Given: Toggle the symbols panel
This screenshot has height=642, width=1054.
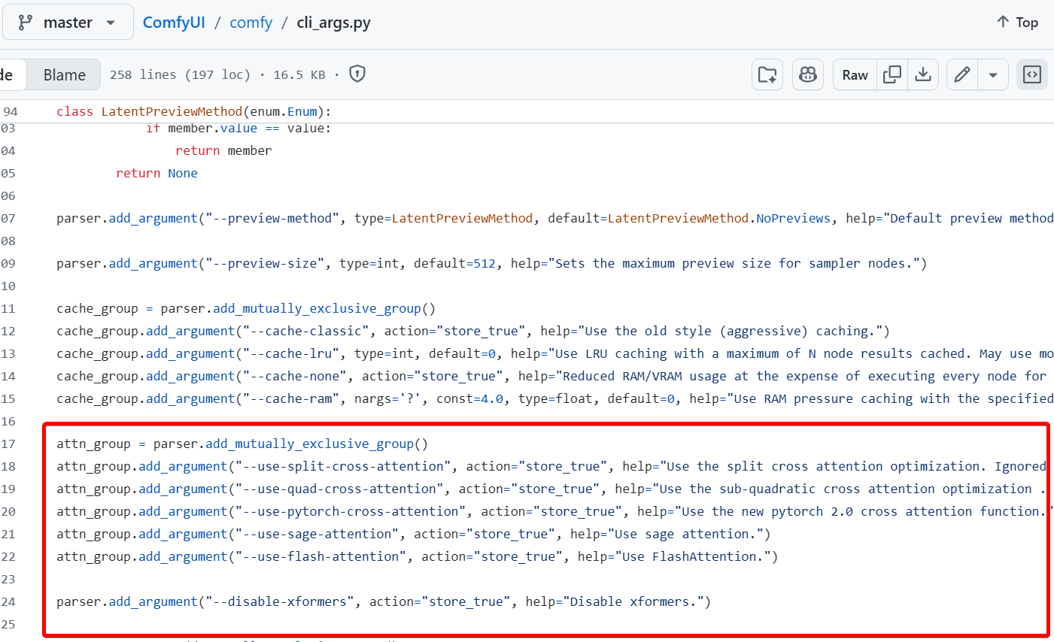Looking at the screenshot, I should point(1032,74).
